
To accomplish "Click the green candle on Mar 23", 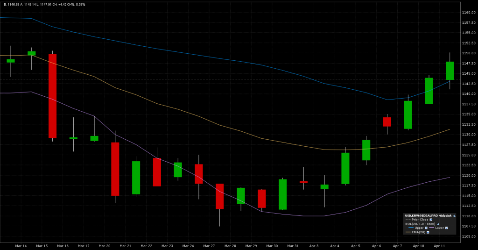I will pyautogui.click(x=178, y=170).
